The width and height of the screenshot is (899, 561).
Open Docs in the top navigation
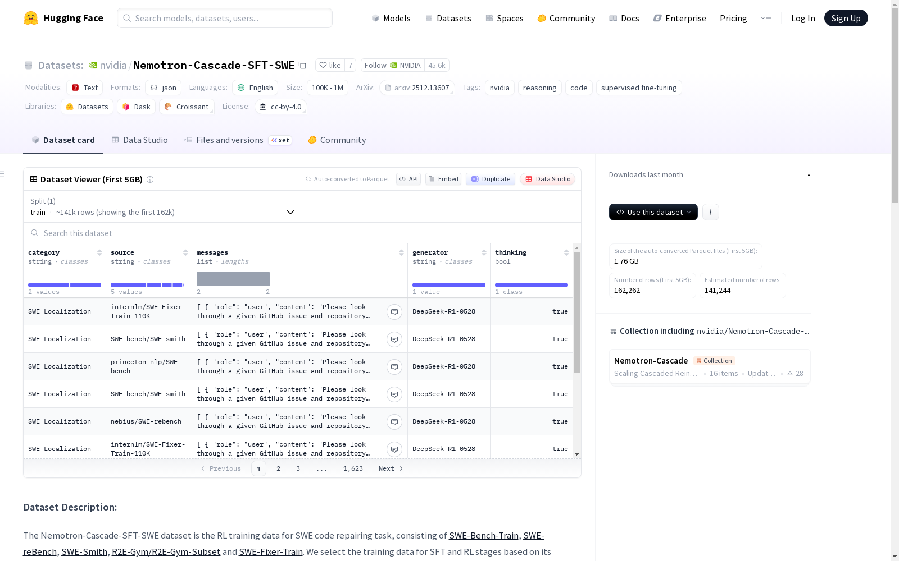(624, 19)
